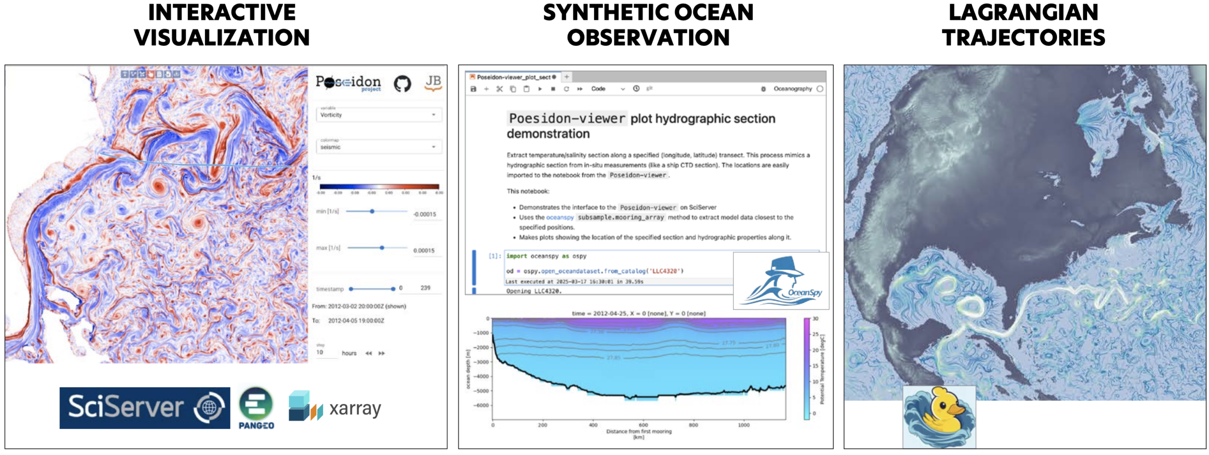
Task: Select the polyline draw tool on map toolbar
Action: tap(133, 74)
